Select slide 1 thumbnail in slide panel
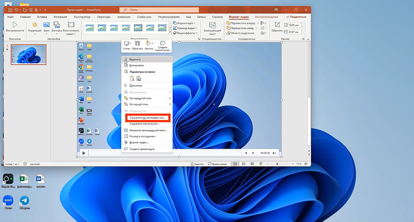This screenshot has height=222, width=414. coord(28,55)
